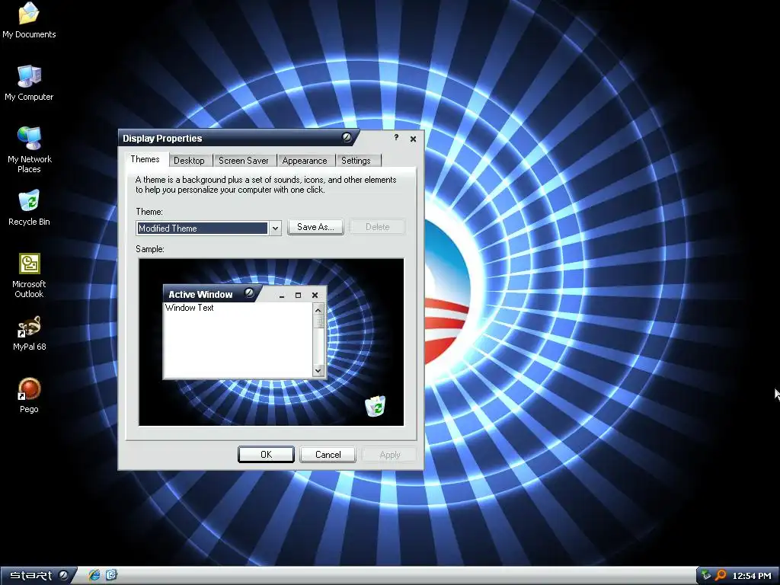
Task: Switch to the Desktop tab
Action: pos(189,160)
